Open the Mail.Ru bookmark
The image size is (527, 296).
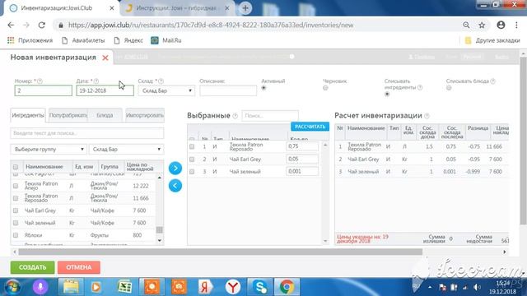tap(166, 40)
